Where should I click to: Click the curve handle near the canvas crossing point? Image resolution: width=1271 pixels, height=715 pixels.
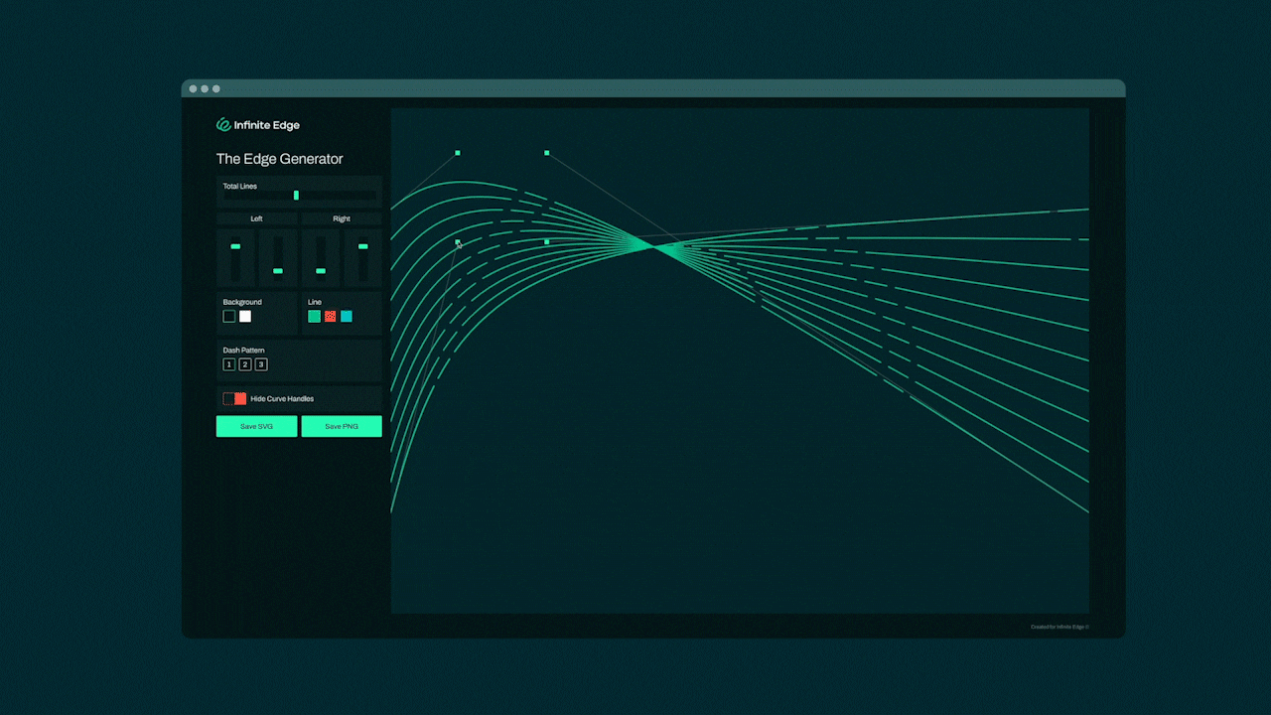click(x=546, y=241)
